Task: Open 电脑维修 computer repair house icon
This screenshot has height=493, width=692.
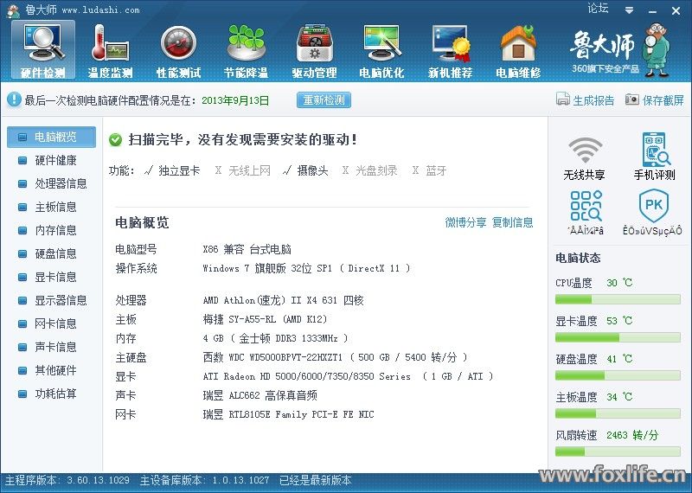Action: (518, 50)
